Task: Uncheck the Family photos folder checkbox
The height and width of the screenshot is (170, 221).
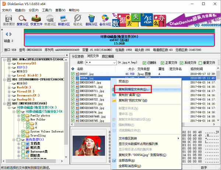Action: click(23, 116)
